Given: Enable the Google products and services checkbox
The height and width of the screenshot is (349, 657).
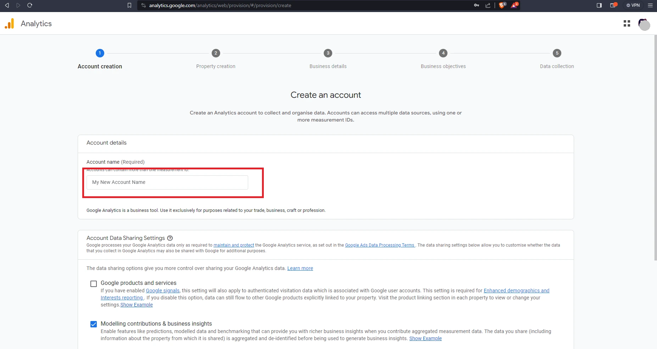Looking at the screenshot, I should [x=93, y=283].
